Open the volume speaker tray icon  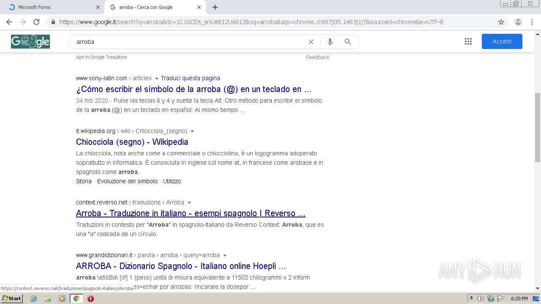tap(481, 299)
